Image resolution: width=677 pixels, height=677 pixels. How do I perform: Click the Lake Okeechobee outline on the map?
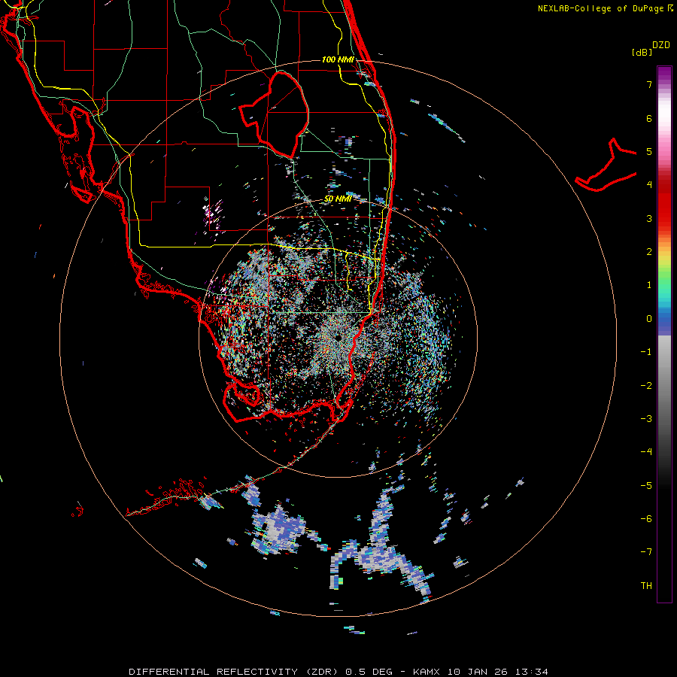pyautogui.click(x=275, y=114)
